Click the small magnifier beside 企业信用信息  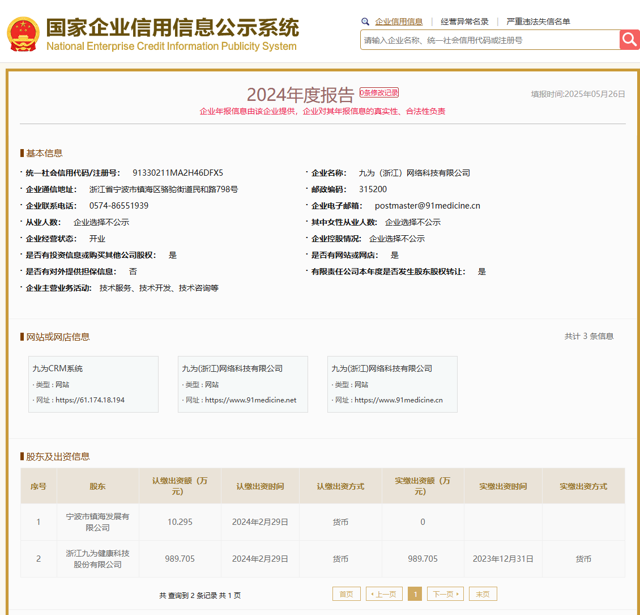click(365, 22)
